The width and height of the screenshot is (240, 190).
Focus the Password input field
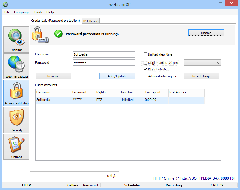pos(104,62)
